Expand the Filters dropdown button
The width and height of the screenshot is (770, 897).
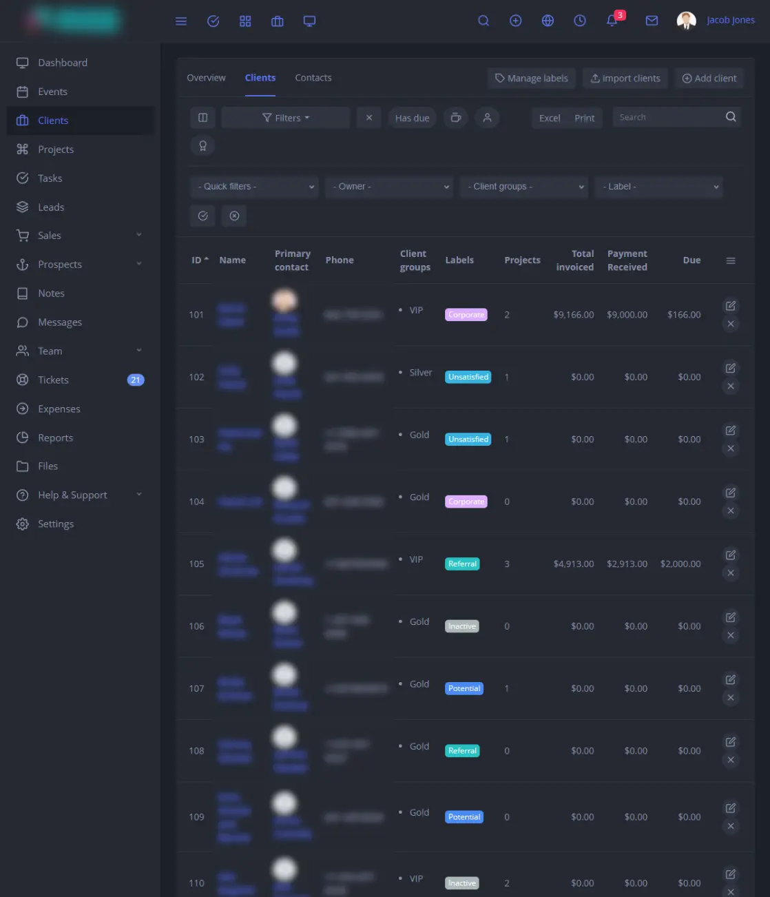tap(286, 118)
